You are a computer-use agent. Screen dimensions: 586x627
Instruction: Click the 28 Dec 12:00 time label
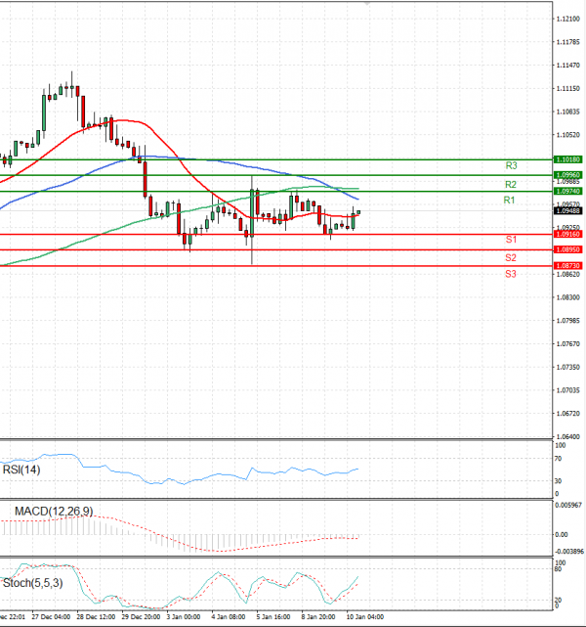pyautogui.click(x=96, y=617)
